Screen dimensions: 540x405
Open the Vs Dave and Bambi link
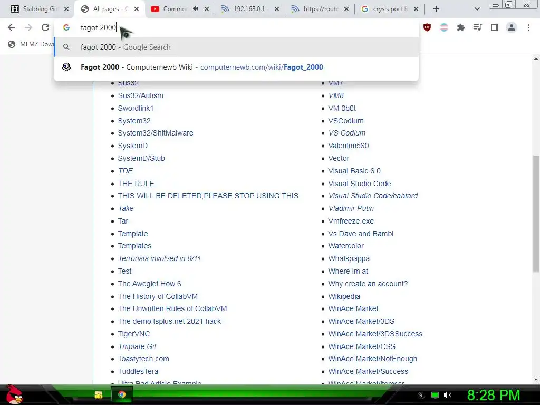point(361,234)
